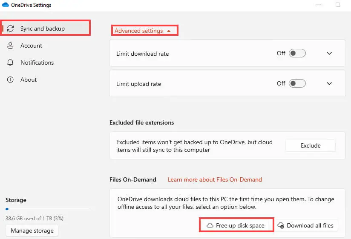The image size is (351, 239).
Task: Click the Manage storage button
Action: pos(32,230)
